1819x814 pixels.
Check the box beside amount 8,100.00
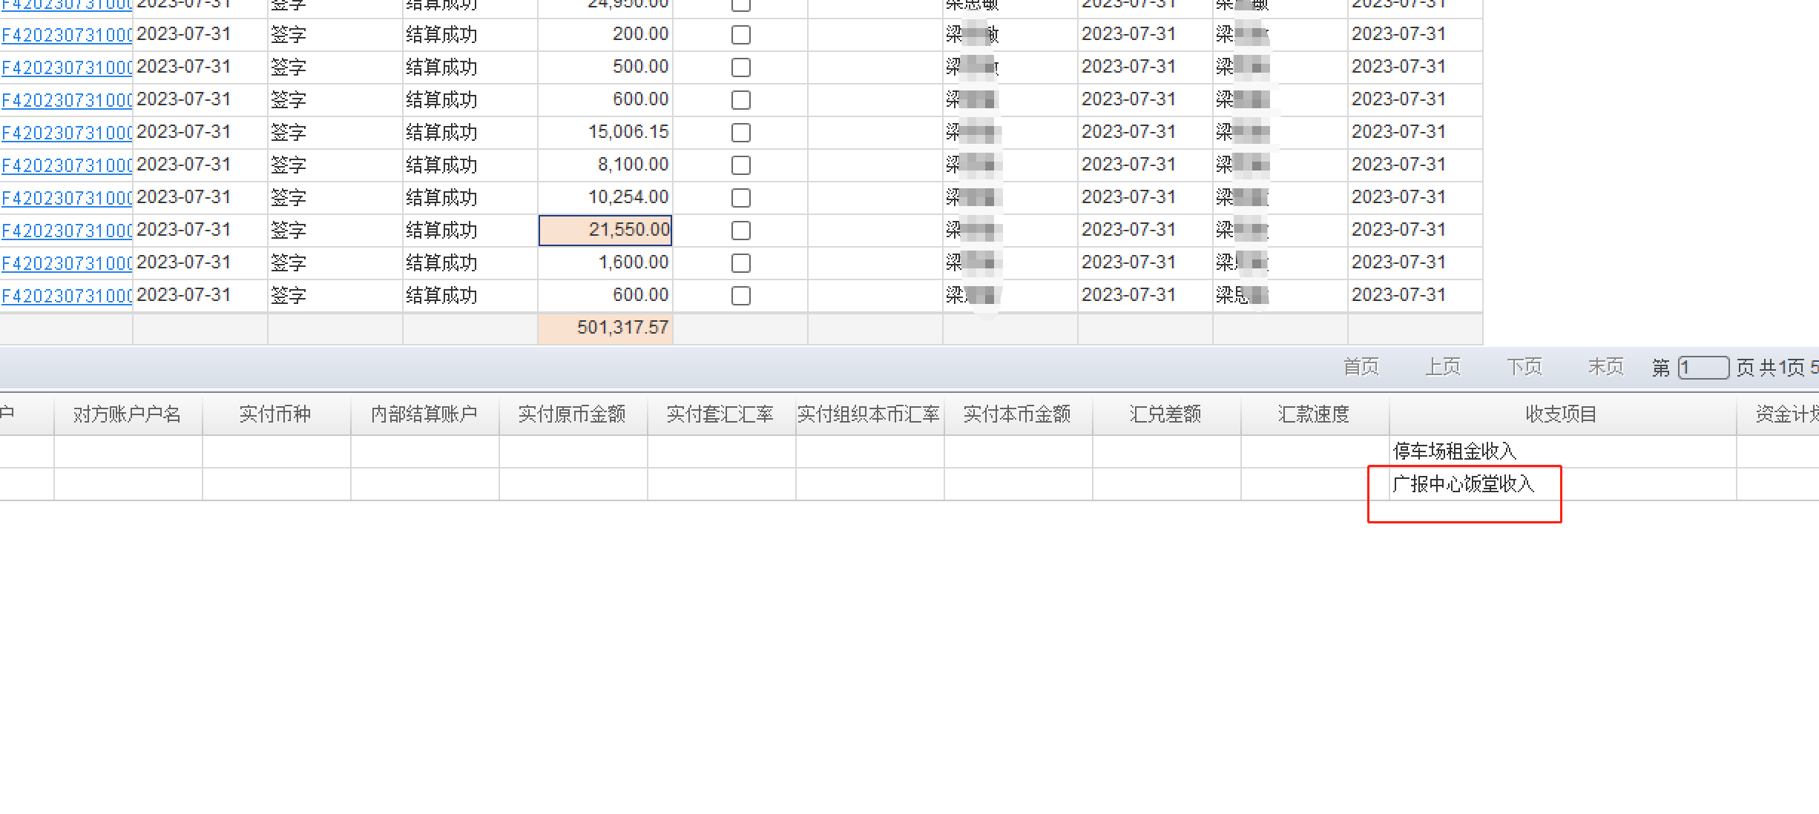[740, 165]
